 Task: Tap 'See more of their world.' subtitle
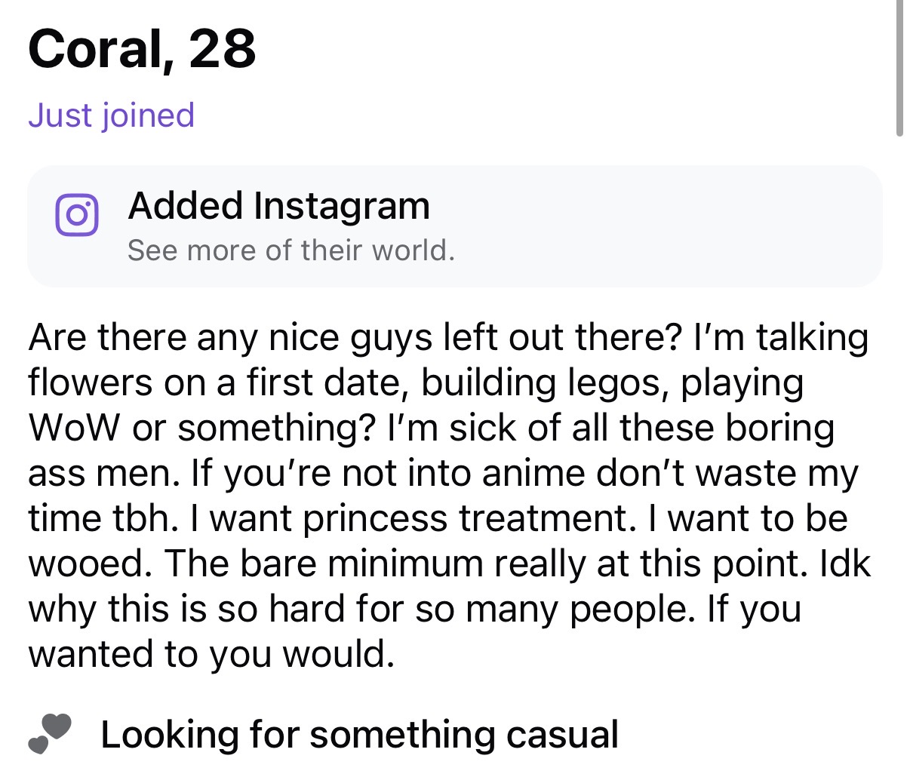(291, 250)
